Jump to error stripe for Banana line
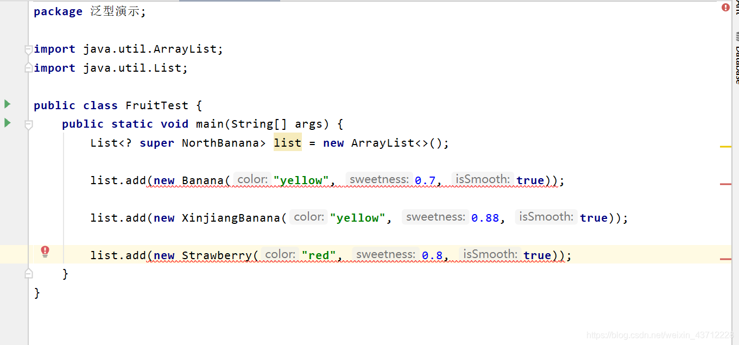Image resolution: width=739 pixels, height=345 pixels. 725,184
